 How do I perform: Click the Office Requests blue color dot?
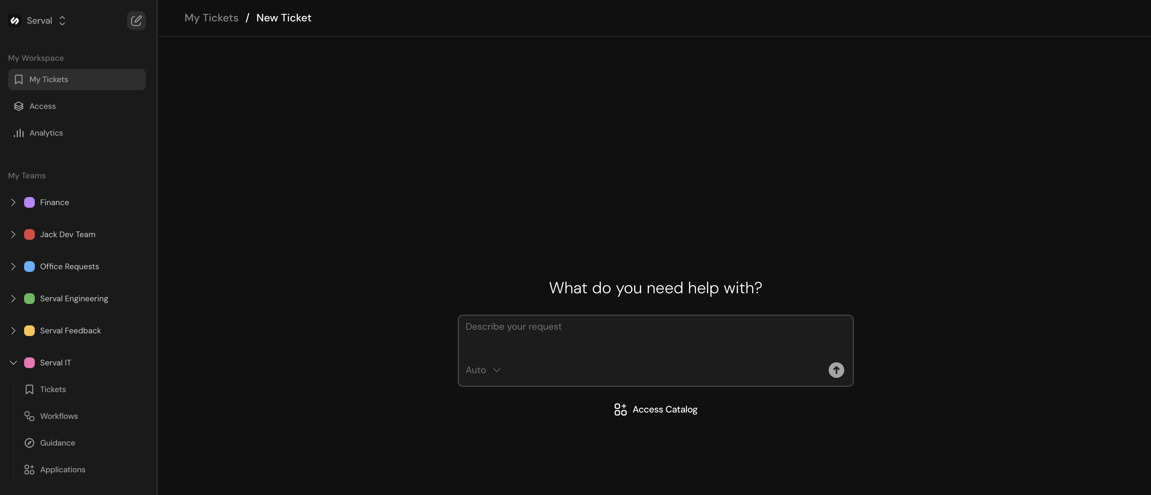pos(29,266)
